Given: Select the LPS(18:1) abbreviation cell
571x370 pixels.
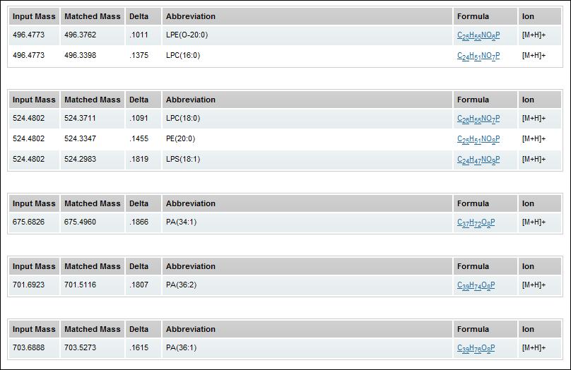Looking at the screenshot, I should pos(183,159).
